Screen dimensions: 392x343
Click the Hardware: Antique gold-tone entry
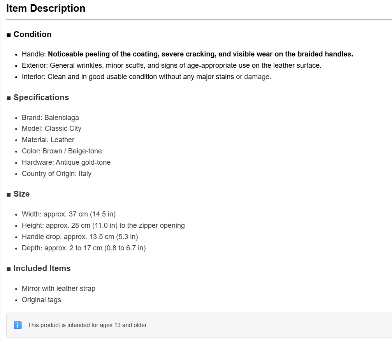click(x=66, y=162)
